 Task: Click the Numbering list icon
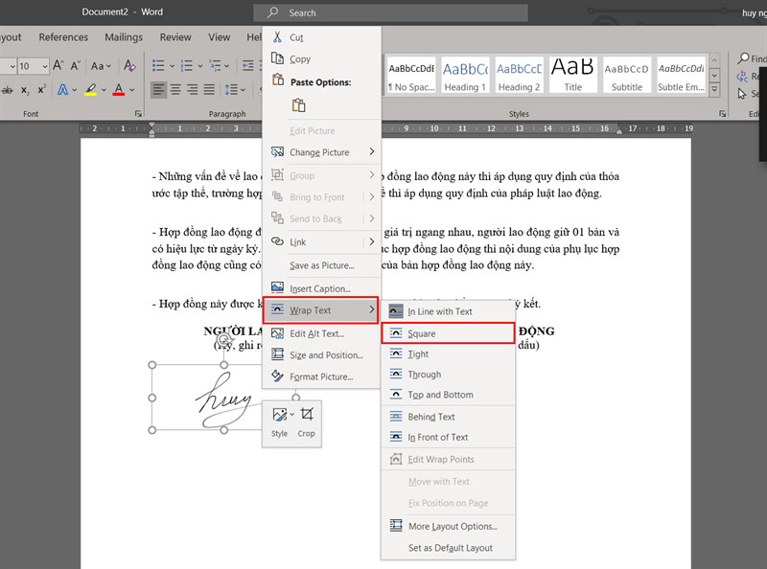(x=186, y=65)
